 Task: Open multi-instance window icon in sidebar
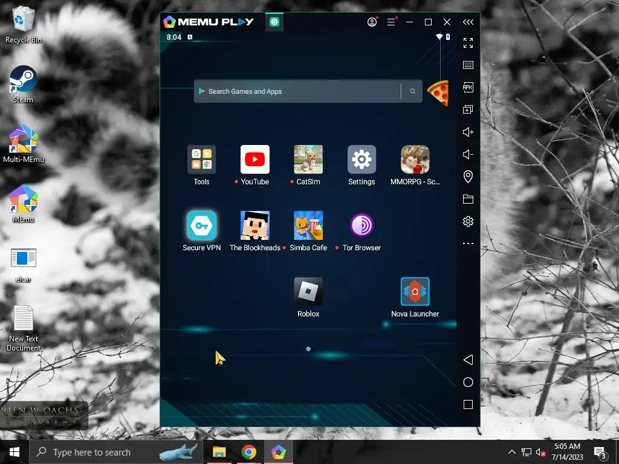[468, 109]
